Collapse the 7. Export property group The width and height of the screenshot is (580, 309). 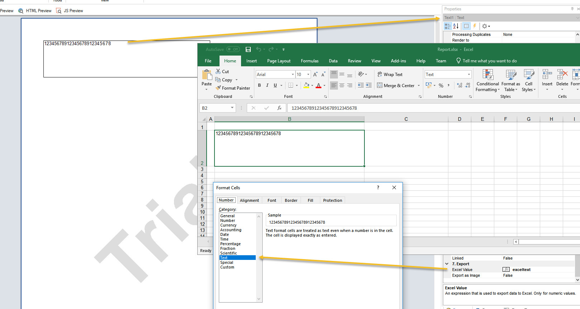click(x=447, y=264)
